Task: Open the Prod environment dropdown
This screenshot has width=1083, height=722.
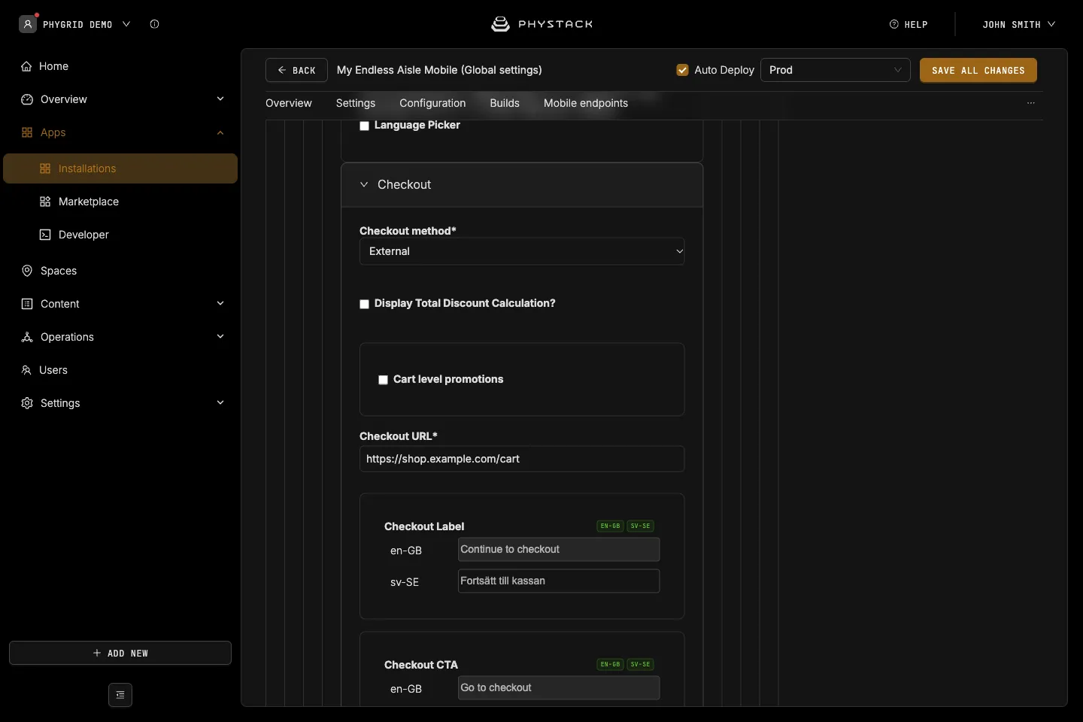Action: pyautogui.click(x=836, y=70)
